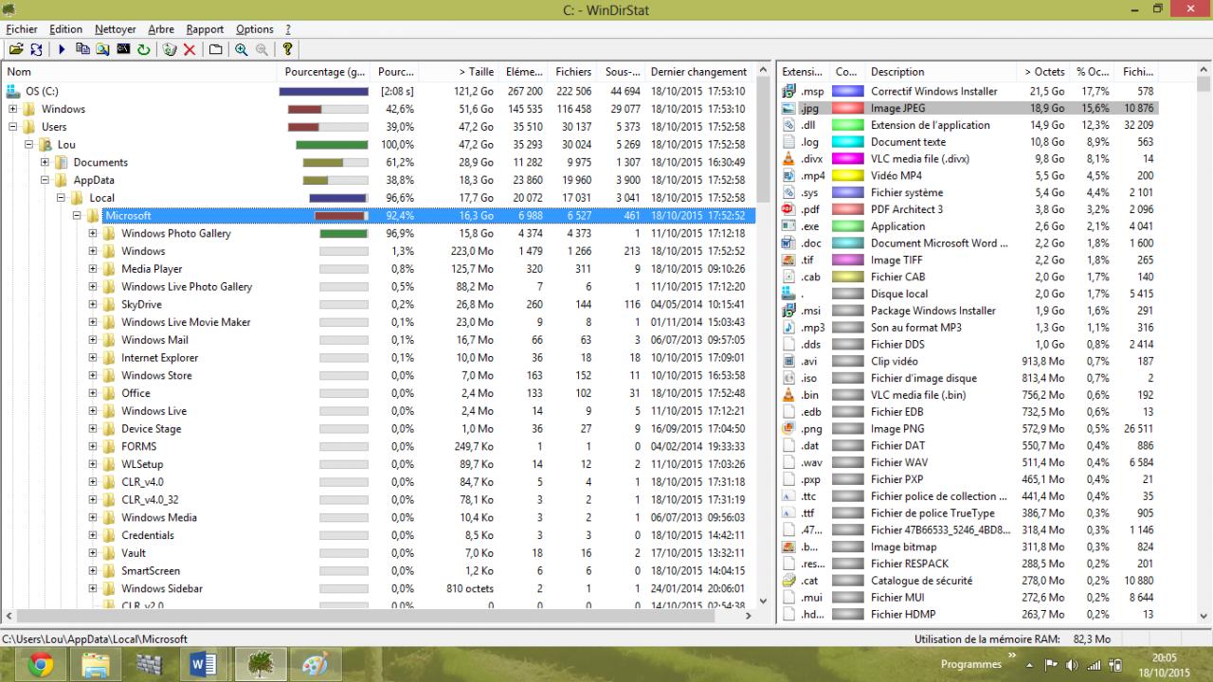Click the green color swatch for .dll

click(x=848, y=125)
